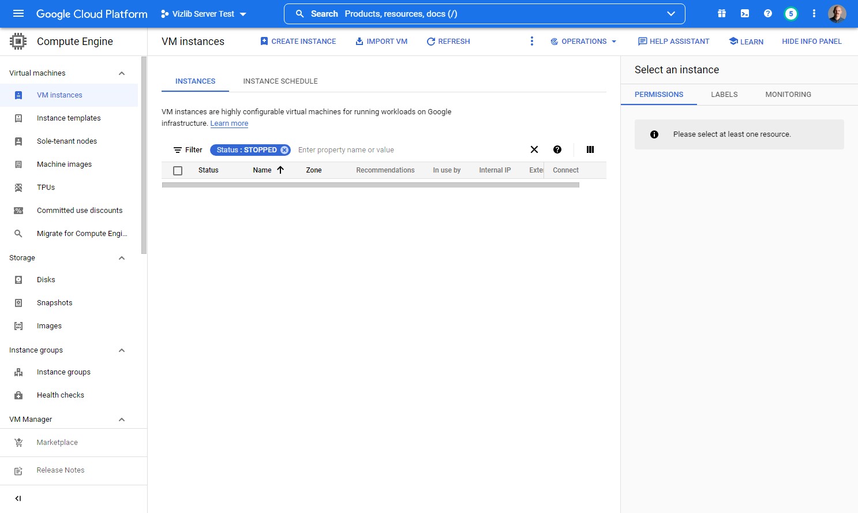This screenshot has height=513, width=858.
Task: Click the Status column header
Action: tap(208, 170)
